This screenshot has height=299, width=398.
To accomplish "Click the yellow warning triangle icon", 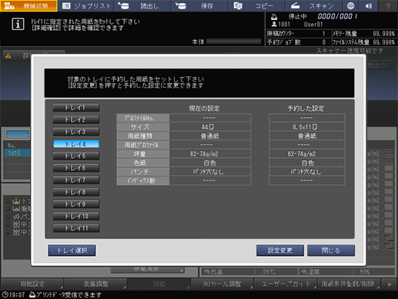I will click(8, 55).
